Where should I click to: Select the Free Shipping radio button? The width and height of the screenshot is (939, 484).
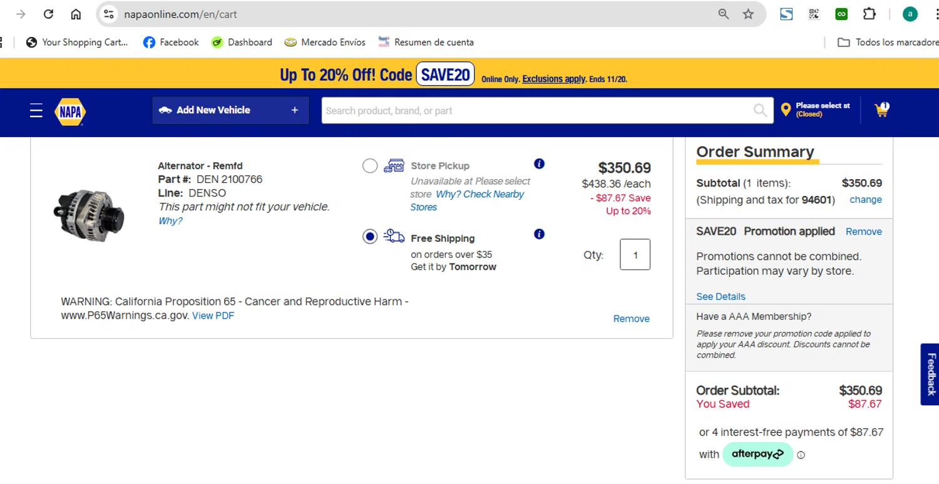(x=370, y=237)
